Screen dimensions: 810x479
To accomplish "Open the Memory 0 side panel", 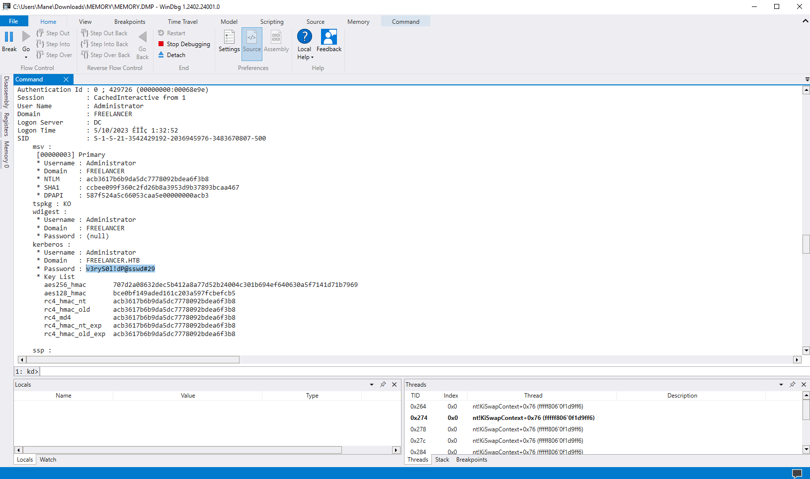I will (x=6, y=154).
